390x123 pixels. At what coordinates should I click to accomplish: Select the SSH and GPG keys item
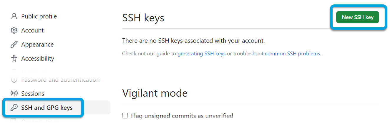[47, 107]
